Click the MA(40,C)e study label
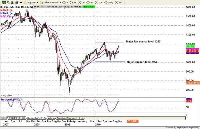Viewport: 200px width, 129px height. [x=7, y=13]
